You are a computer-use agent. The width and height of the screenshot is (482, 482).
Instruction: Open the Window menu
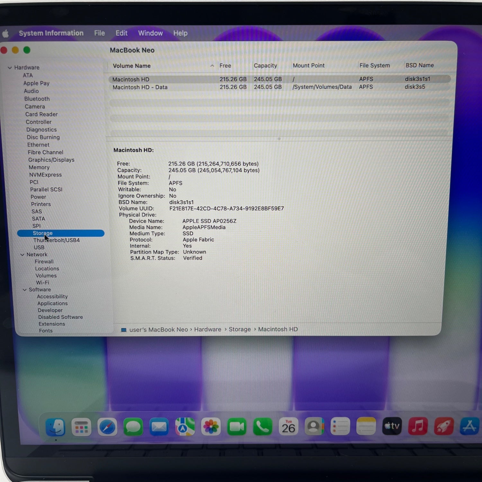(150, 33)
